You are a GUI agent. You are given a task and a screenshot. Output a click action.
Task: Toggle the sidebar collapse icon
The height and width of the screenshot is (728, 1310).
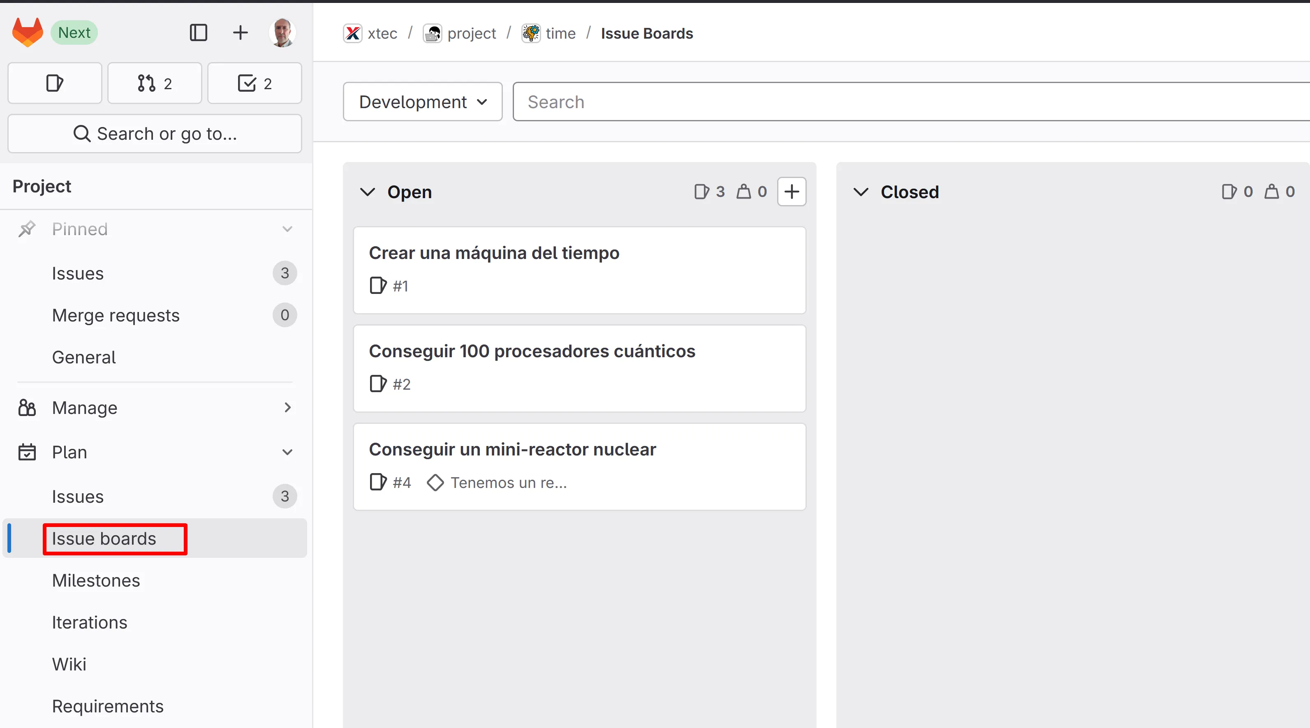198,32
